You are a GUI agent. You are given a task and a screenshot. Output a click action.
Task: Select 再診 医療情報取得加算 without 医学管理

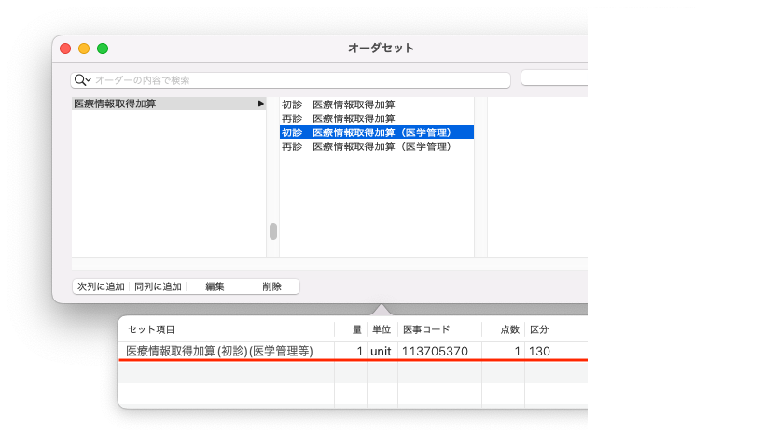click(339, 118)
